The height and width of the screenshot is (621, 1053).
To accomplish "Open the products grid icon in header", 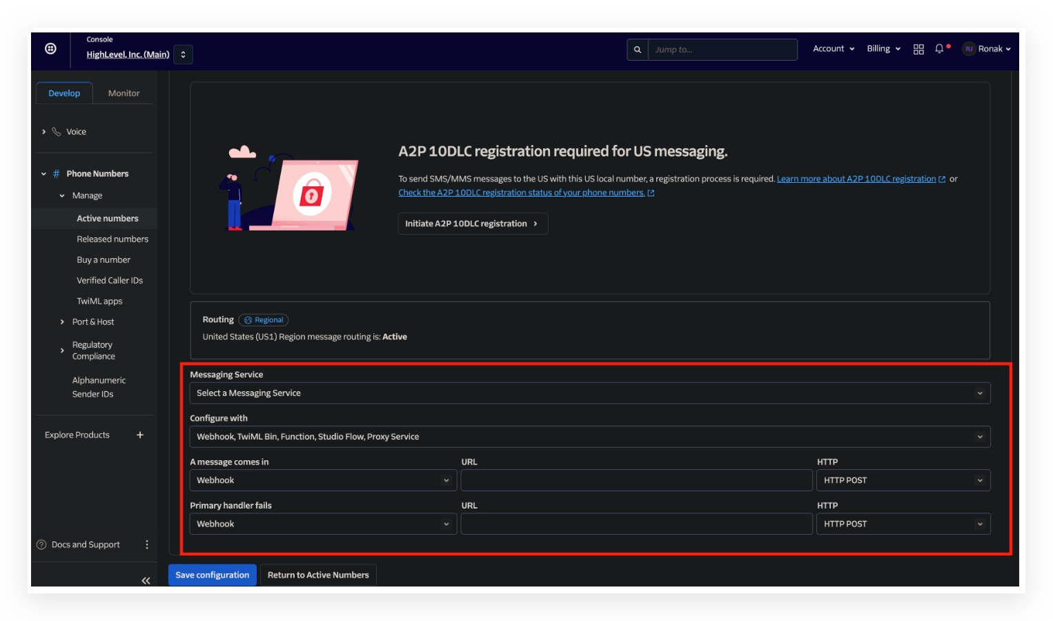I will click(x=918, y=50).
